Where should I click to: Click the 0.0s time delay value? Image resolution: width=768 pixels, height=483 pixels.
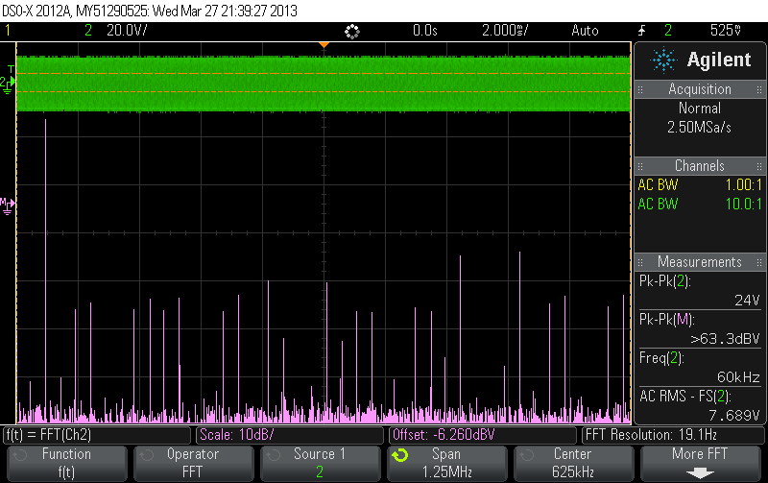[424, 31]
